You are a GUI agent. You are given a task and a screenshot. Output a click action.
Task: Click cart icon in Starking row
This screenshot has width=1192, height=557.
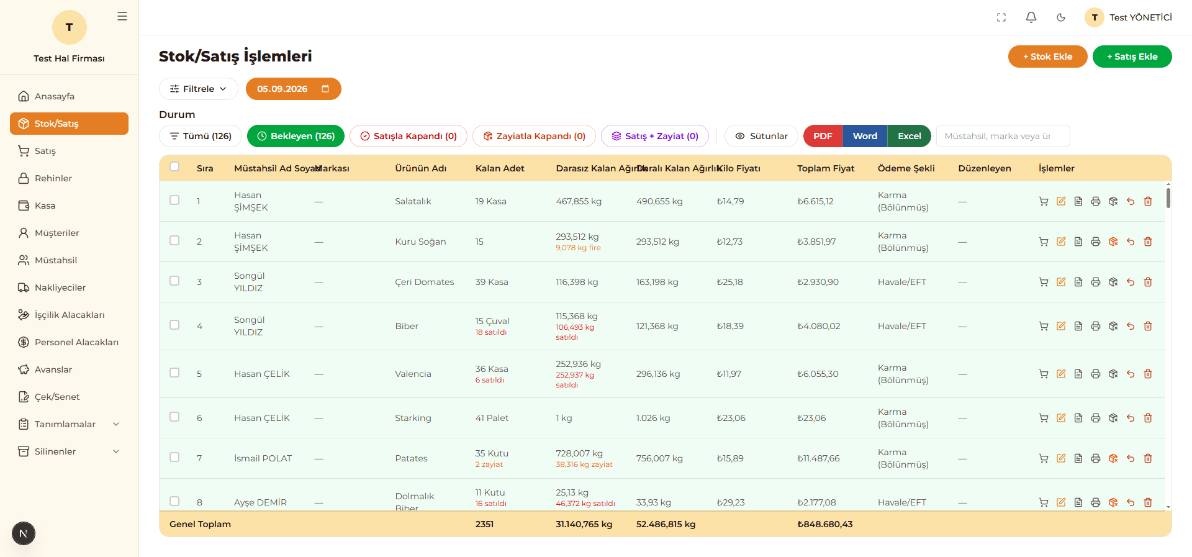coord(1044,418)
